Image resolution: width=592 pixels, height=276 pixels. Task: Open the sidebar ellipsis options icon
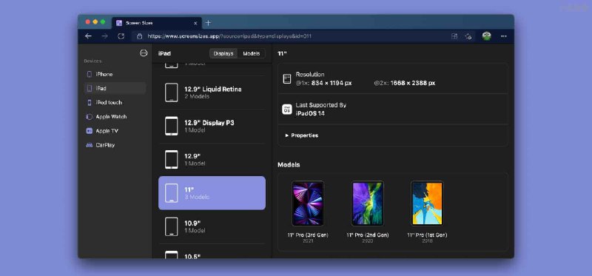click(x=144, y=53)
